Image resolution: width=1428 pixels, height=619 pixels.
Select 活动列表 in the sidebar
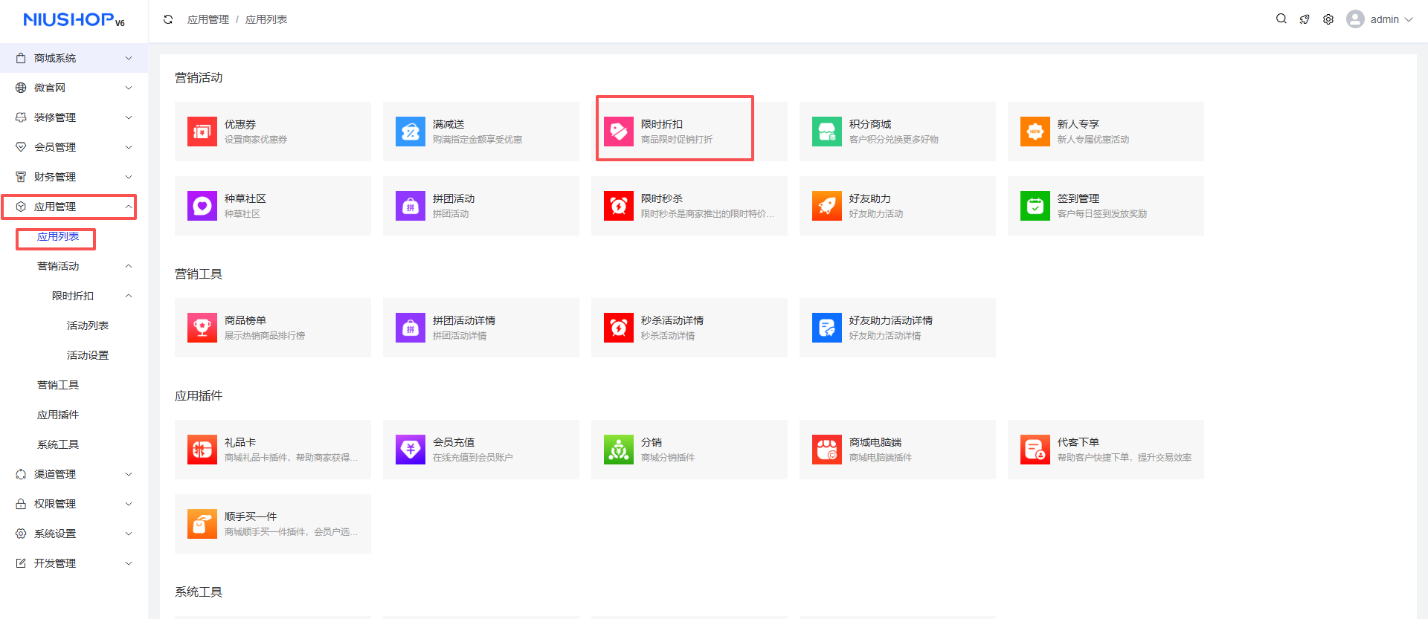tap(88, 325)
